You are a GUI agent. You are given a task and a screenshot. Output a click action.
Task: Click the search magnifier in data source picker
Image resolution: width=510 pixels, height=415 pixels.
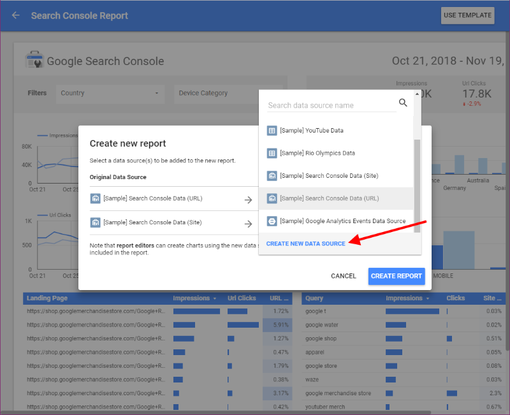[402, 102]
